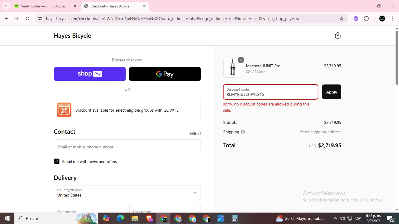Open the Calculator taskbar icon
The image size is (399, 224).
tap(235, 218)
